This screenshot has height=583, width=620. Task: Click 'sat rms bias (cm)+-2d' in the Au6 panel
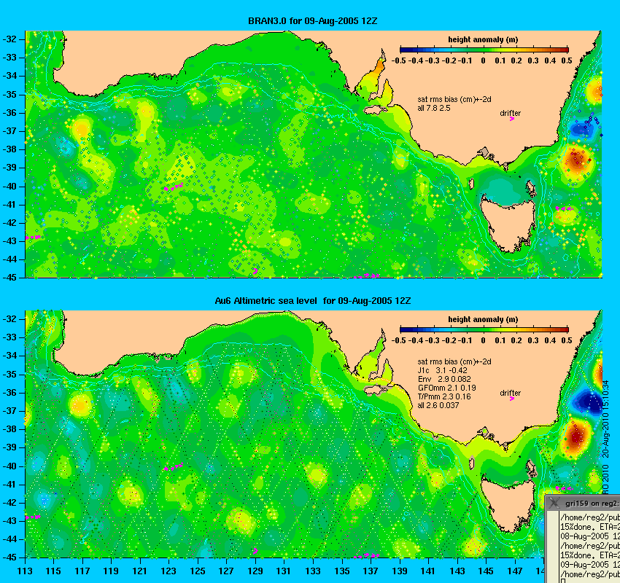(454, 361)
